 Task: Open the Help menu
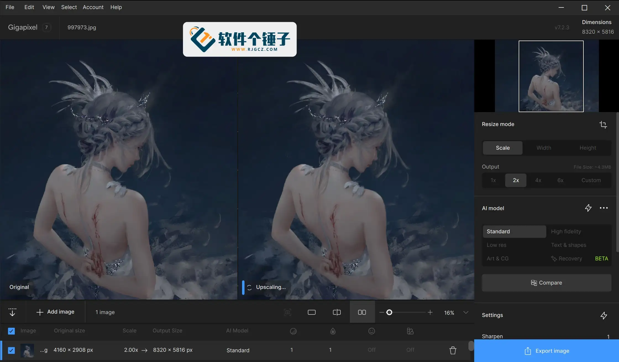click(x=116, y=7)
